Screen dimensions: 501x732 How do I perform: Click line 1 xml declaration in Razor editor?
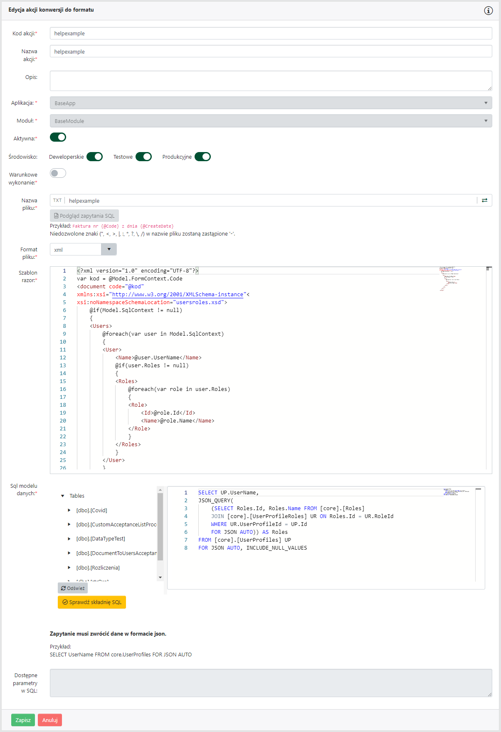(x=138, y=270)
